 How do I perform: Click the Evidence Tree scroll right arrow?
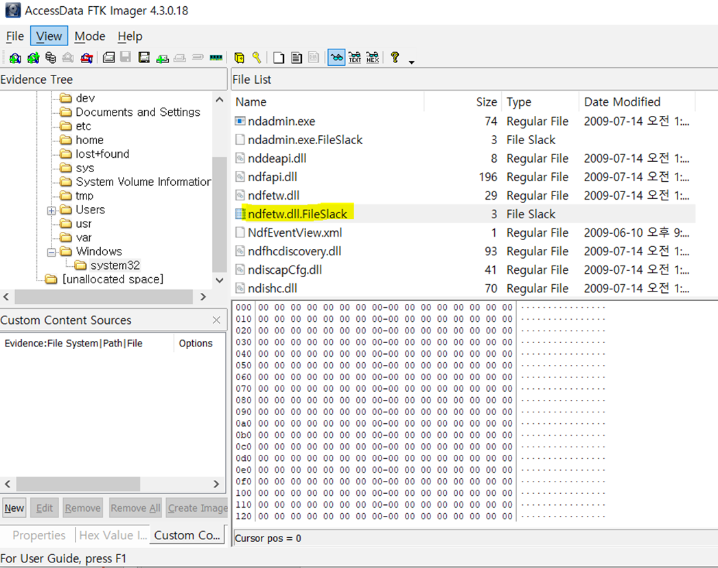click(x=203, y=296)
